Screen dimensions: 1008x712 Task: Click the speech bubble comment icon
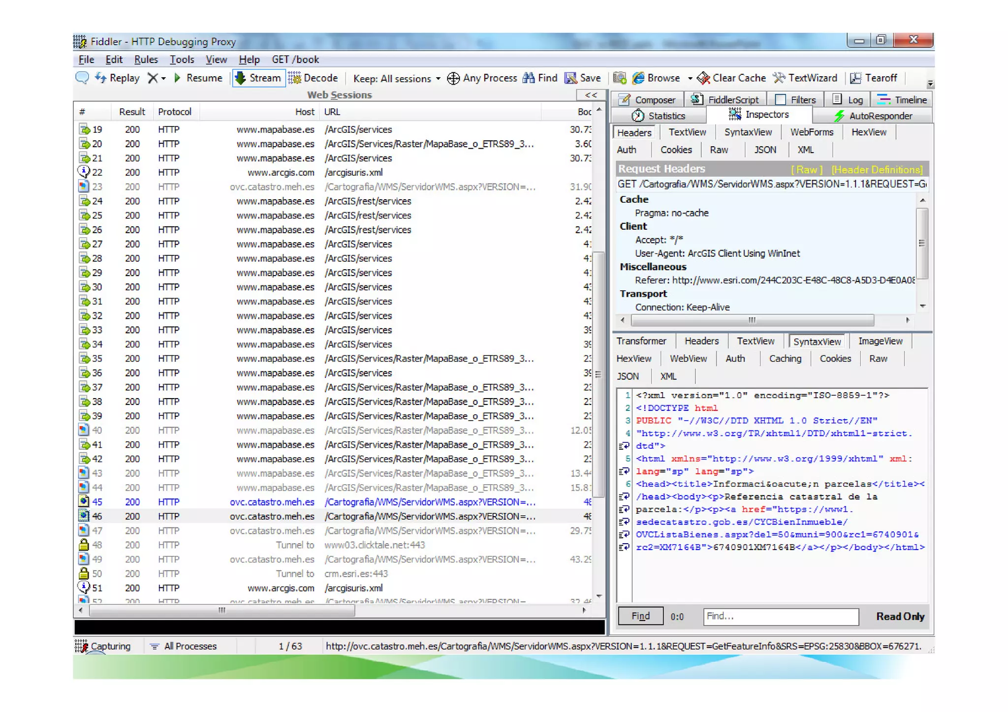(x=82, y=78)
